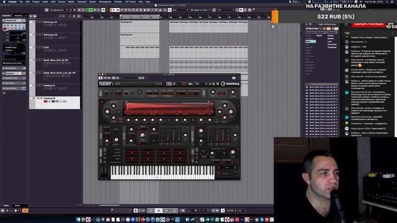Click the KICK event at locator range
397x223 pixels.
coord(140,52)
